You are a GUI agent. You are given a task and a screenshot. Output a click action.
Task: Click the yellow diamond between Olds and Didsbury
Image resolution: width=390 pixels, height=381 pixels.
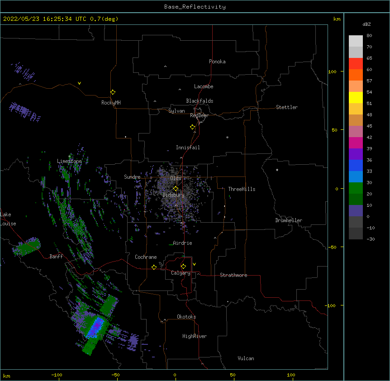[x=176, y=189]
